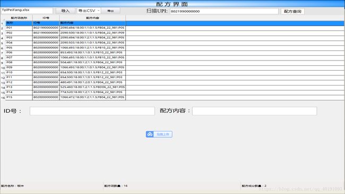Click the ID号 column header of the table
This screenshot has width=345, height=194.
[46, 18]
